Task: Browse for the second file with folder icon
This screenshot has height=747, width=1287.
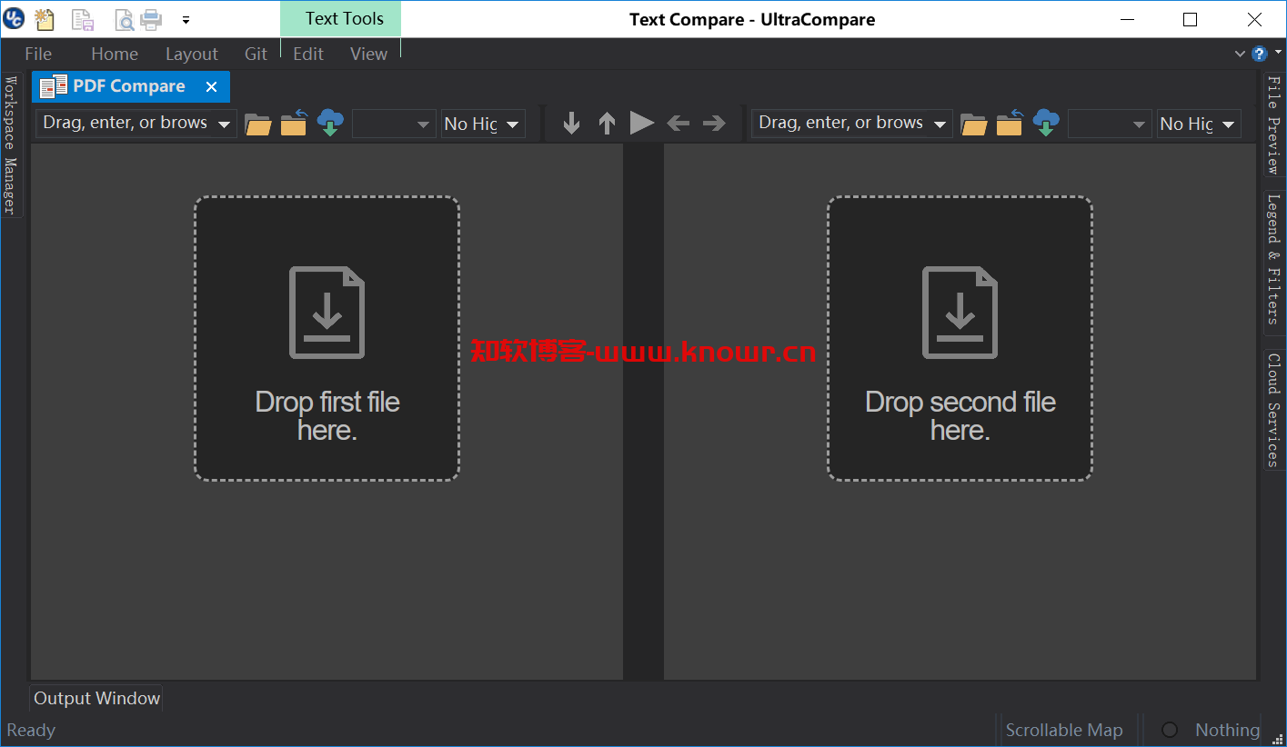Action: pyautogui.click(x=974, y=124)
